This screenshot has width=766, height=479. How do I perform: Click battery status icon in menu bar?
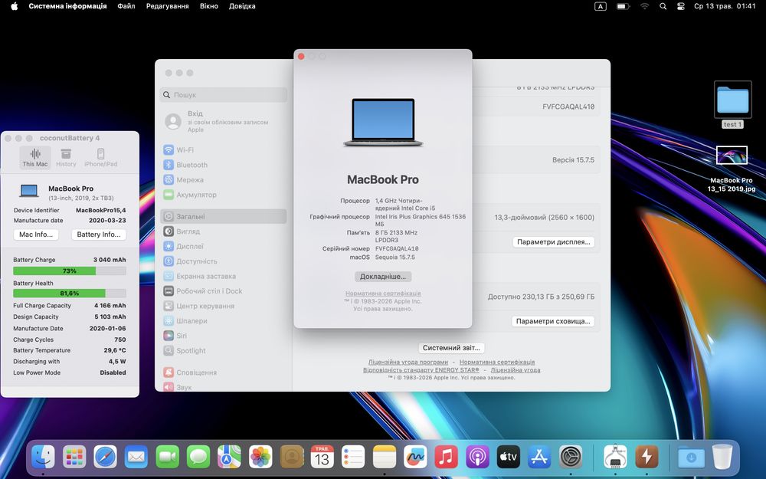[x=623, y=6]
